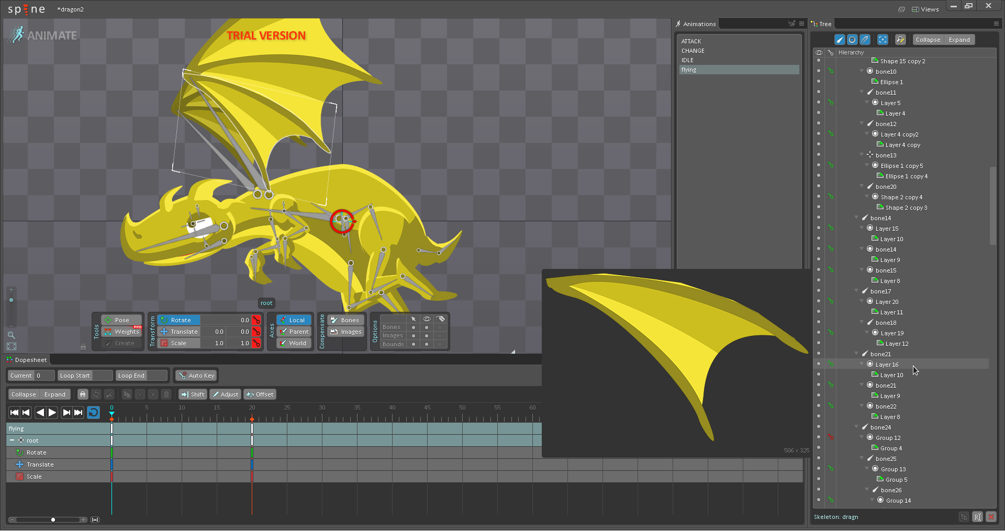Collapse the bone20 tree node
The image size is (1005, 531).
[x=862, y=186]
